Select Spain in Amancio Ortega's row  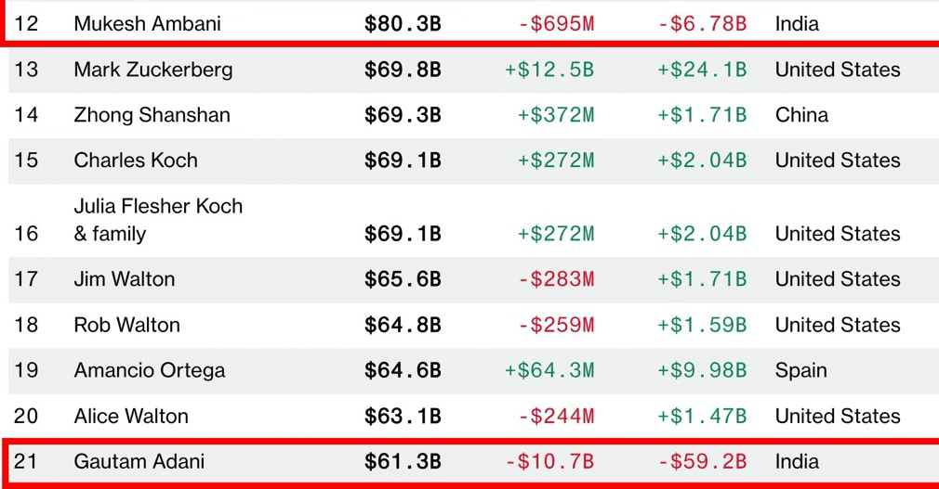[x=800, y=370]
